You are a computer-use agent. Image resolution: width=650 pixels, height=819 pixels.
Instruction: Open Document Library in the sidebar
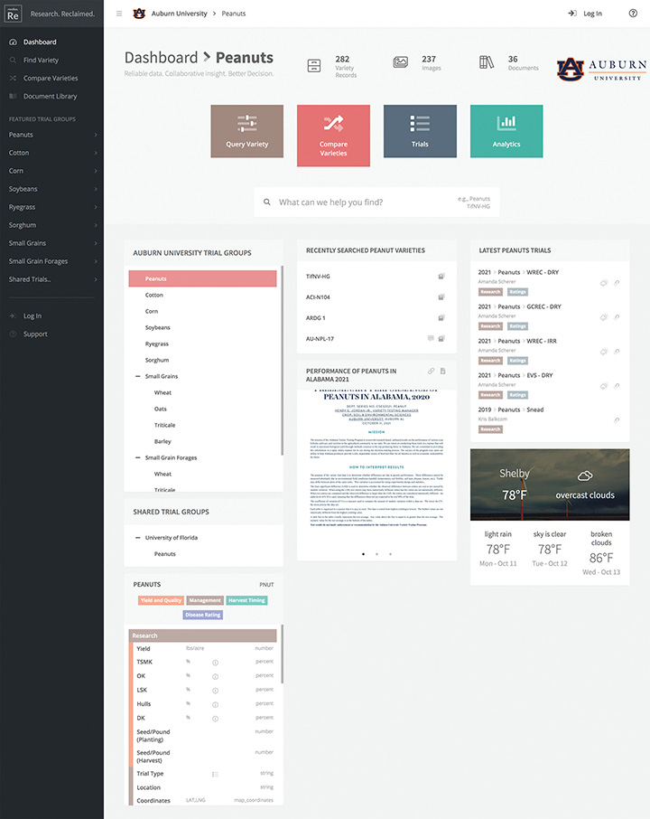pos(50,96)
